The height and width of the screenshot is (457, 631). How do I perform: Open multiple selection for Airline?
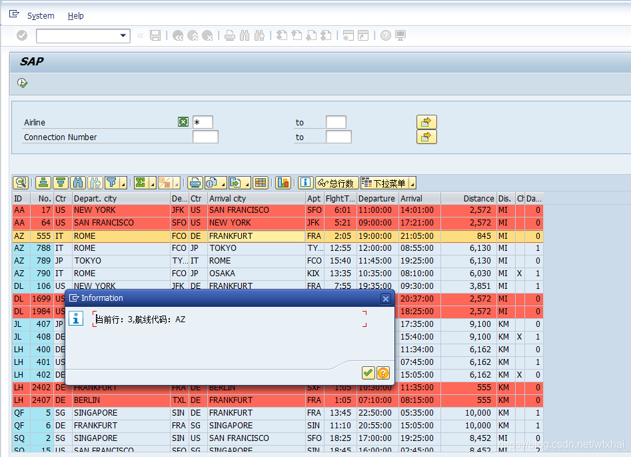426,122
